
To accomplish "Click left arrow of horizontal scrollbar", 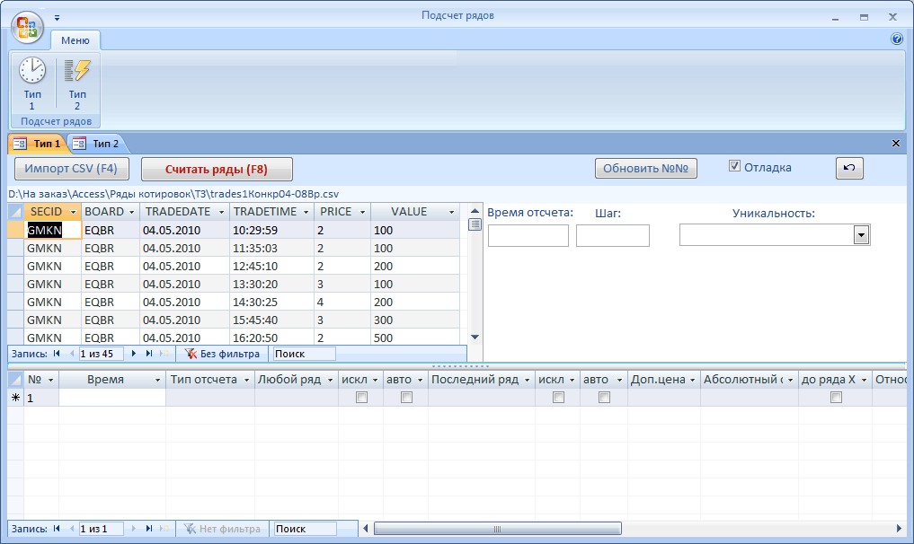I will [x=366, y=528].
